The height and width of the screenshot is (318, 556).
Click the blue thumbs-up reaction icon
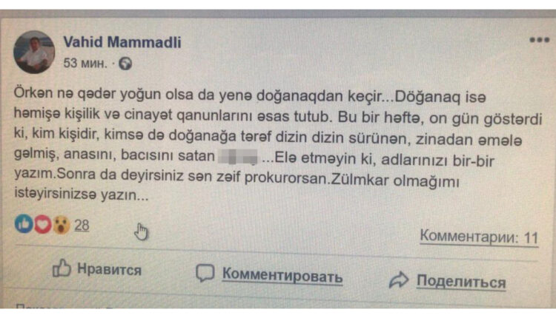point(24,223)
